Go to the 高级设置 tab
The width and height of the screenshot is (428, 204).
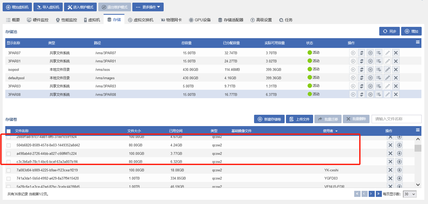tap(261, 20)
